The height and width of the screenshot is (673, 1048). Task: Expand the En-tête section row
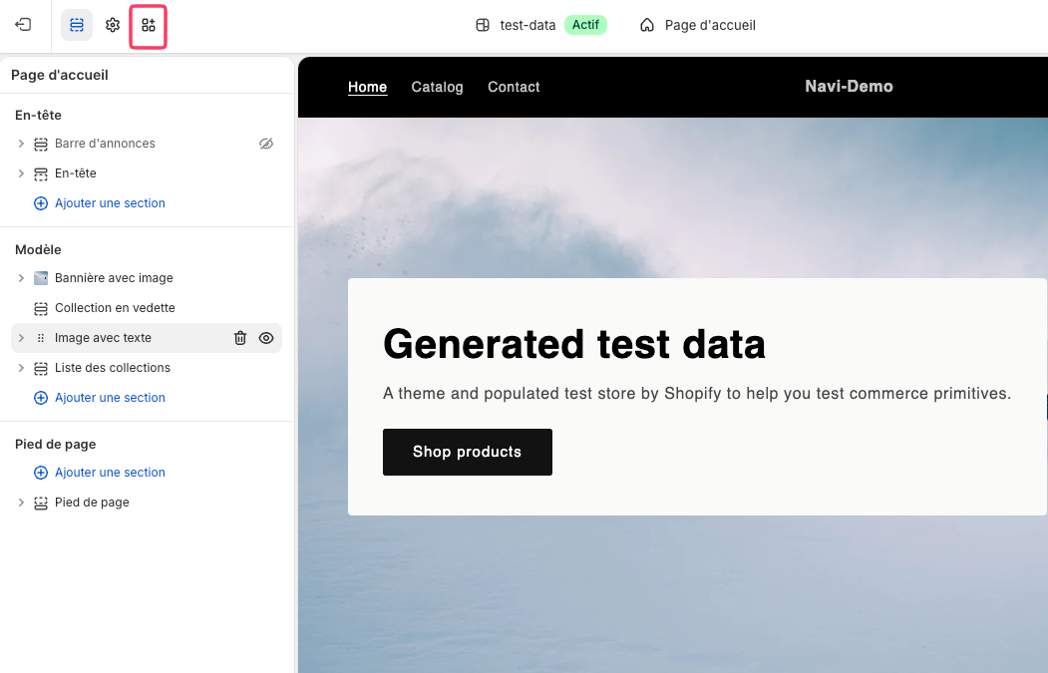pos(21,173)
